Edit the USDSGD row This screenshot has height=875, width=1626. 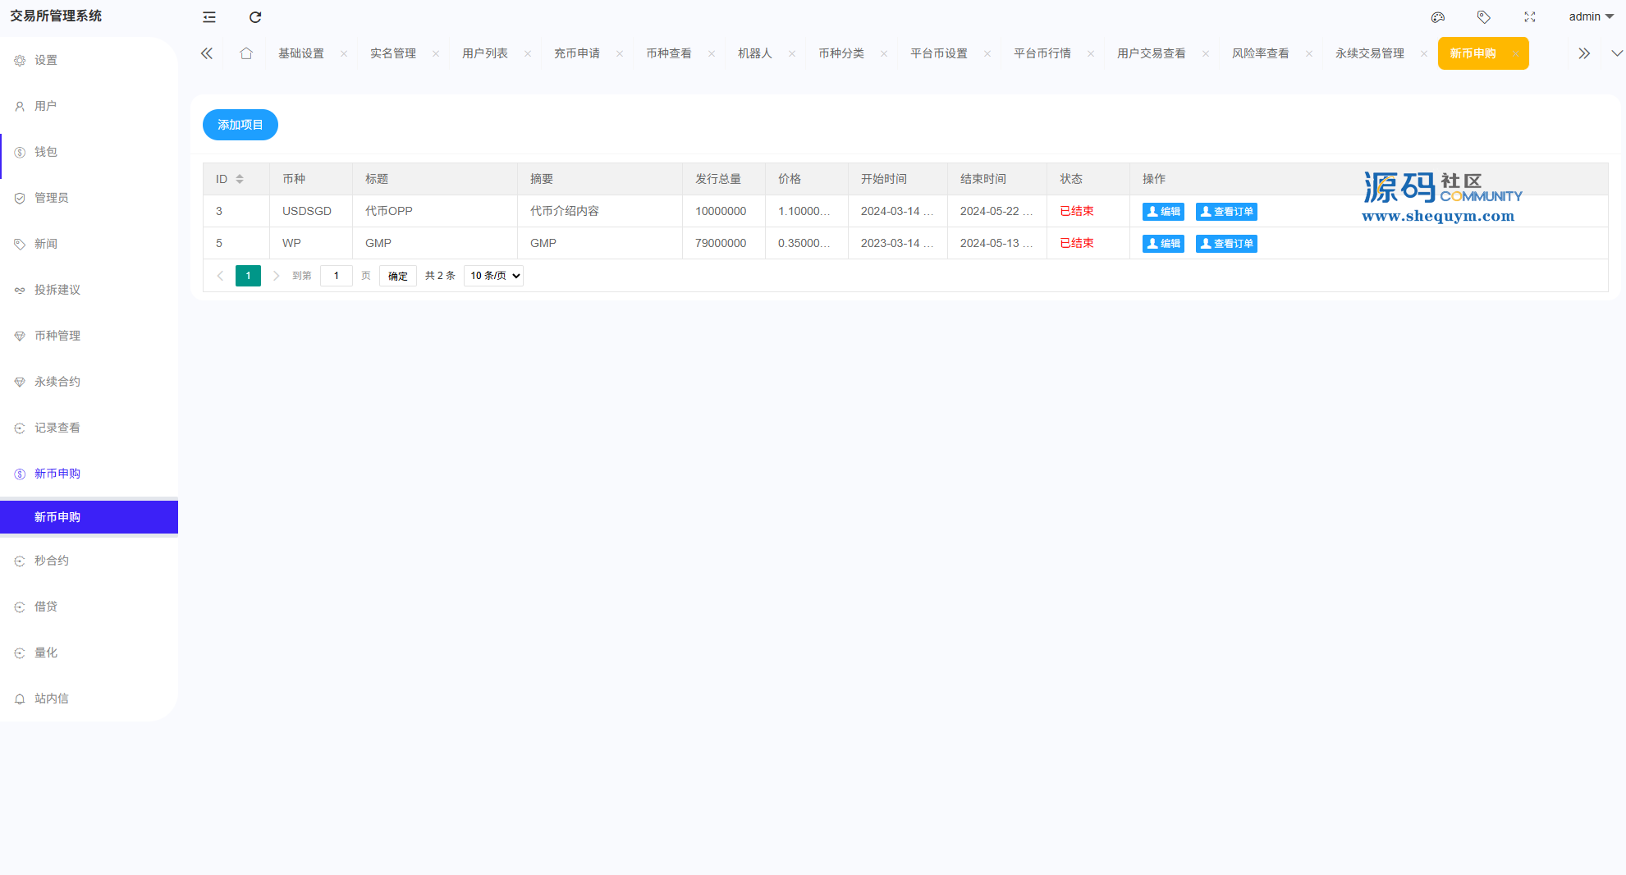point(1162,212)
